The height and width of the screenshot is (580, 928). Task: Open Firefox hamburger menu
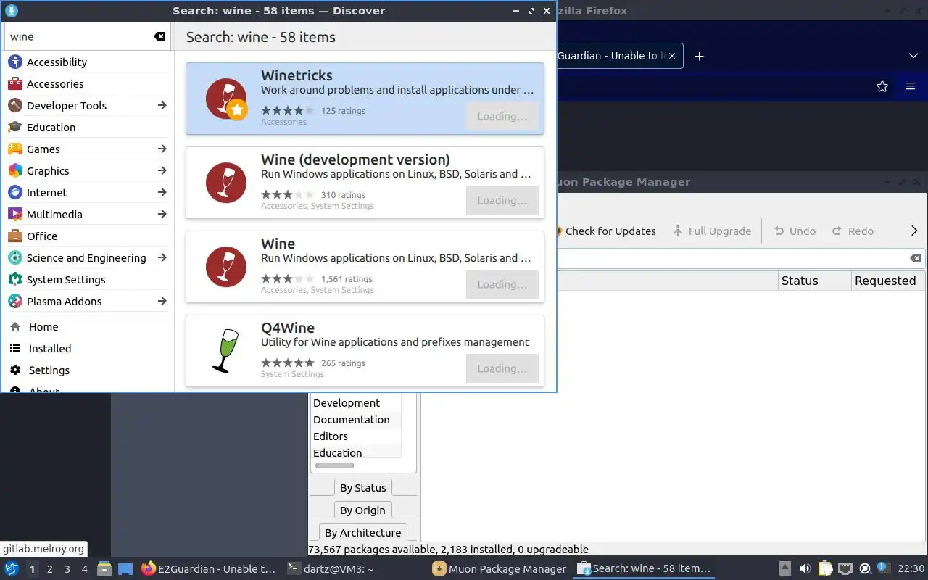coord(911,86)
